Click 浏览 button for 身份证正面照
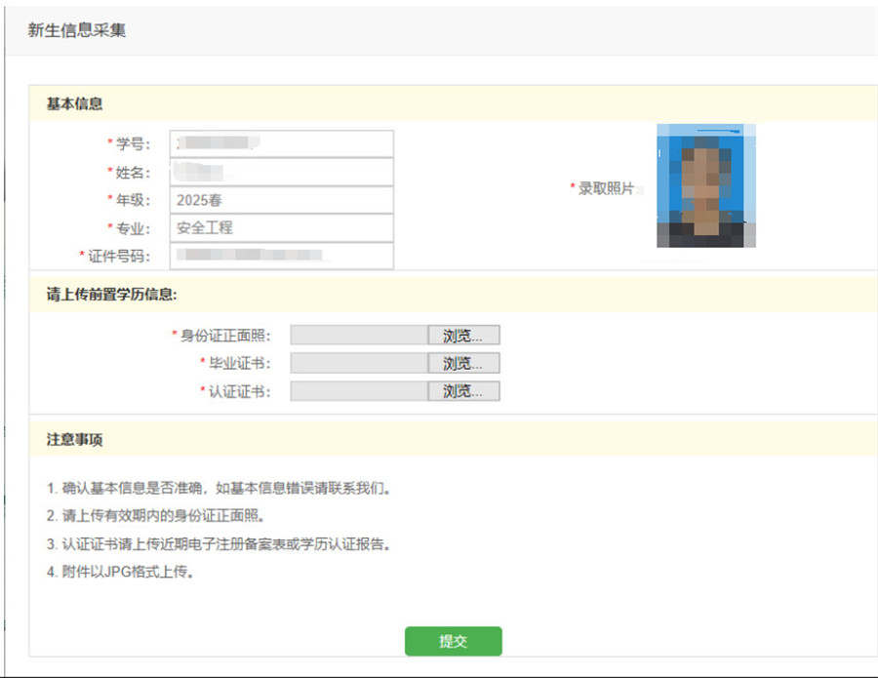The width and height of the screenshot is (878, 678). pos(463,336)
